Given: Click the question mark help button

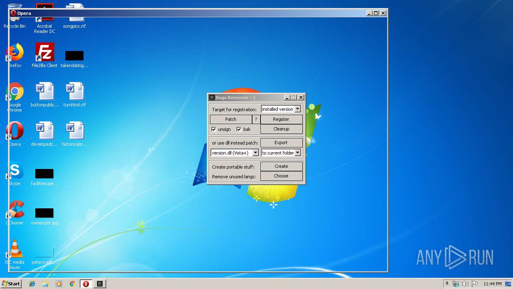Looking at the screenshot, I should (x=256, y=119).
